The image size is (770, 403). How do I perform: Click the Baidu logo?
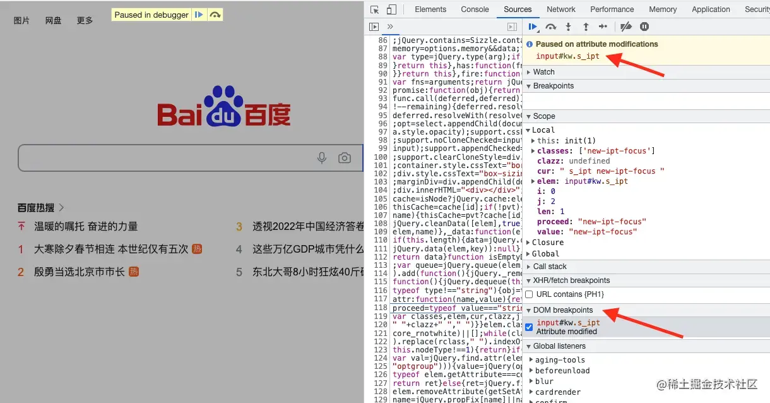coord(224,106)
